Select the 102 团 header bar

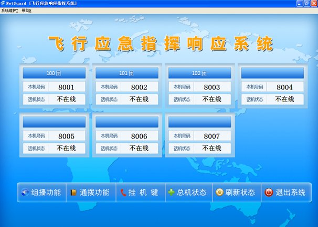[199, 73]
